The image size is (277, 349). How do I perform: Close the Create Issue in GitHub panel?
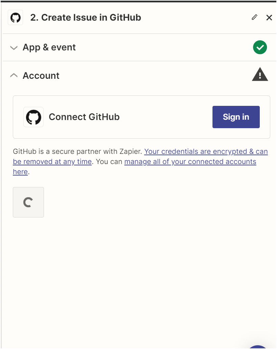pos(269,17)
